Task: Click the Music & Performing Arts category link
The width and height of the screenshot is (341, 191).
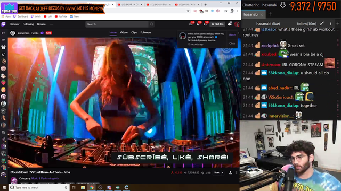Action: pos(45,178)
